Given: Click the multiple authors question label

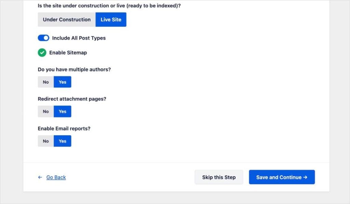Looking at the screenshot, I should click(x=74, y=69).
